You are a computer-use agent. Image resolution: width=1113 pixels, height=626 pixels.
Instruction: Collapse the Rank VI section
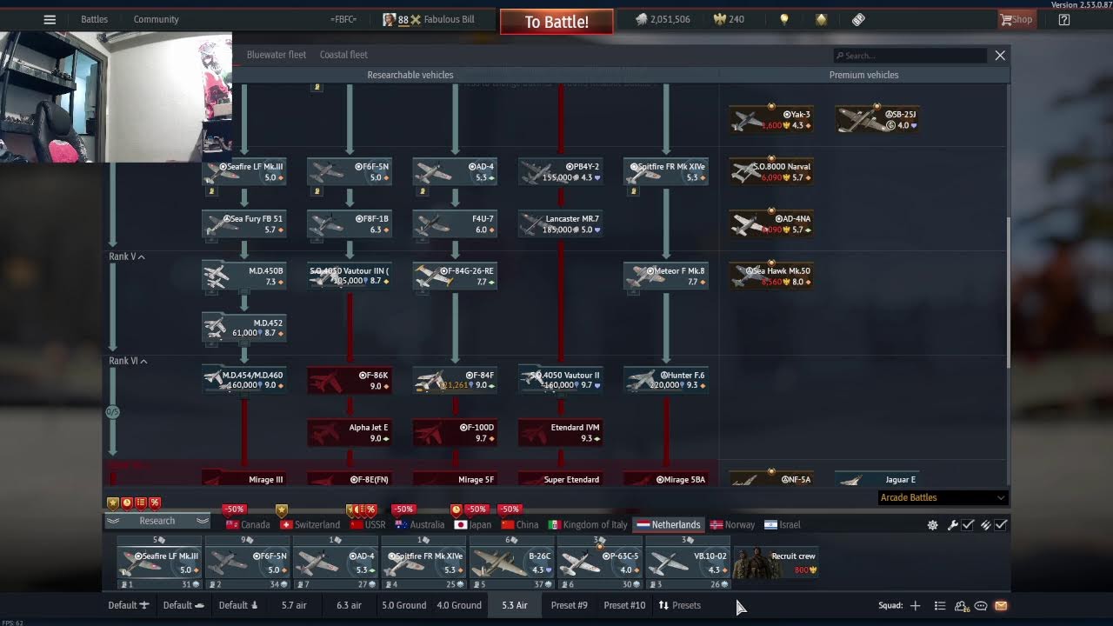coord(128,361)
